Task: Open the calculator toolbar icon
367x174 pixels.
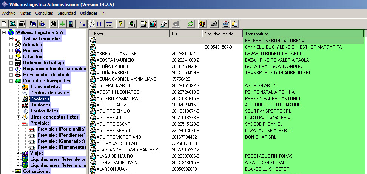Action: (x=71, y=24)
